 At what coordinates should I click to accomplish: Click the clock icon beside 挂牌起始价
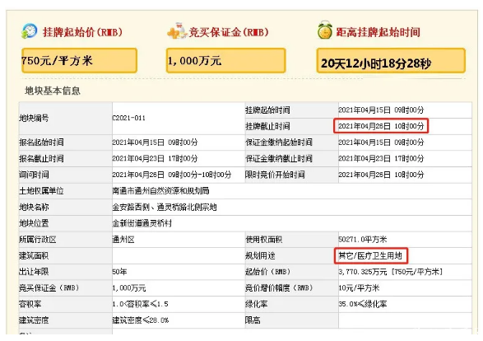30,30
